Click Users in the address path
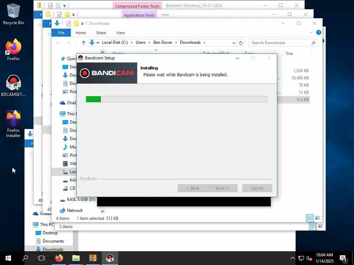This screenshot has height=265, width=354. pos(141,42)
